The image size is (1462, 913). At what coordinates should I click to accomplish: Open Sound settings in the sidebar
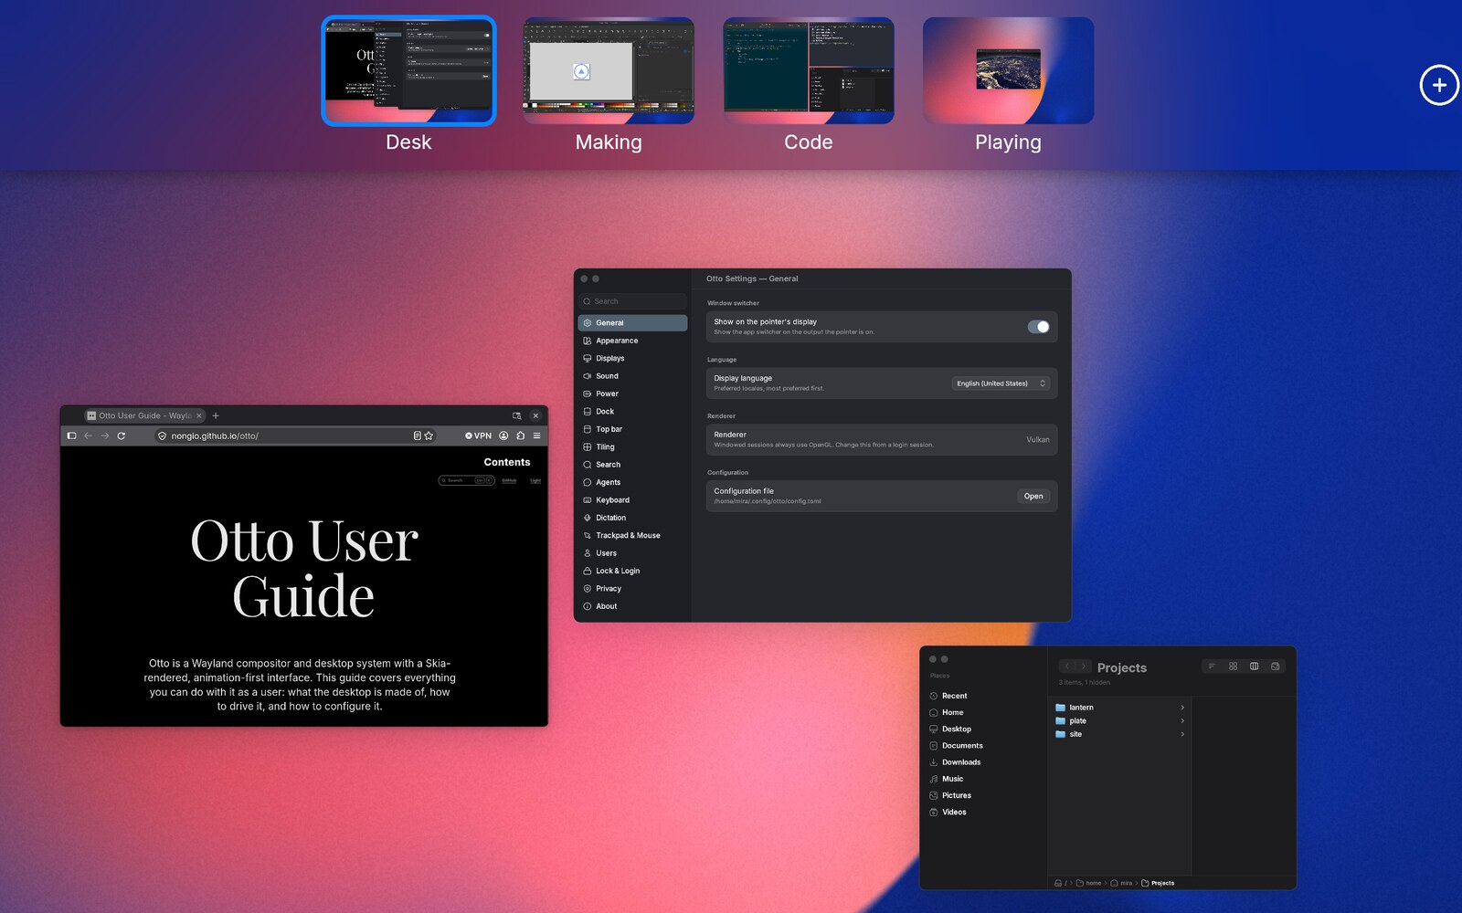632,376
